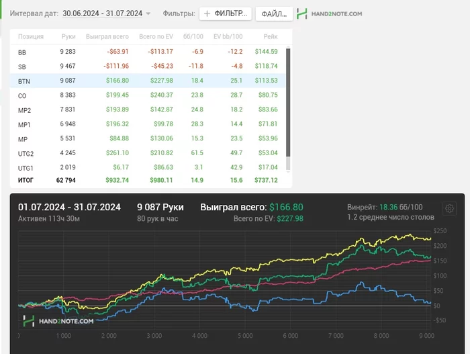Click the scrollbar down arrow in table
This screenshot has width=470, height=354.
tap(288, 172)
